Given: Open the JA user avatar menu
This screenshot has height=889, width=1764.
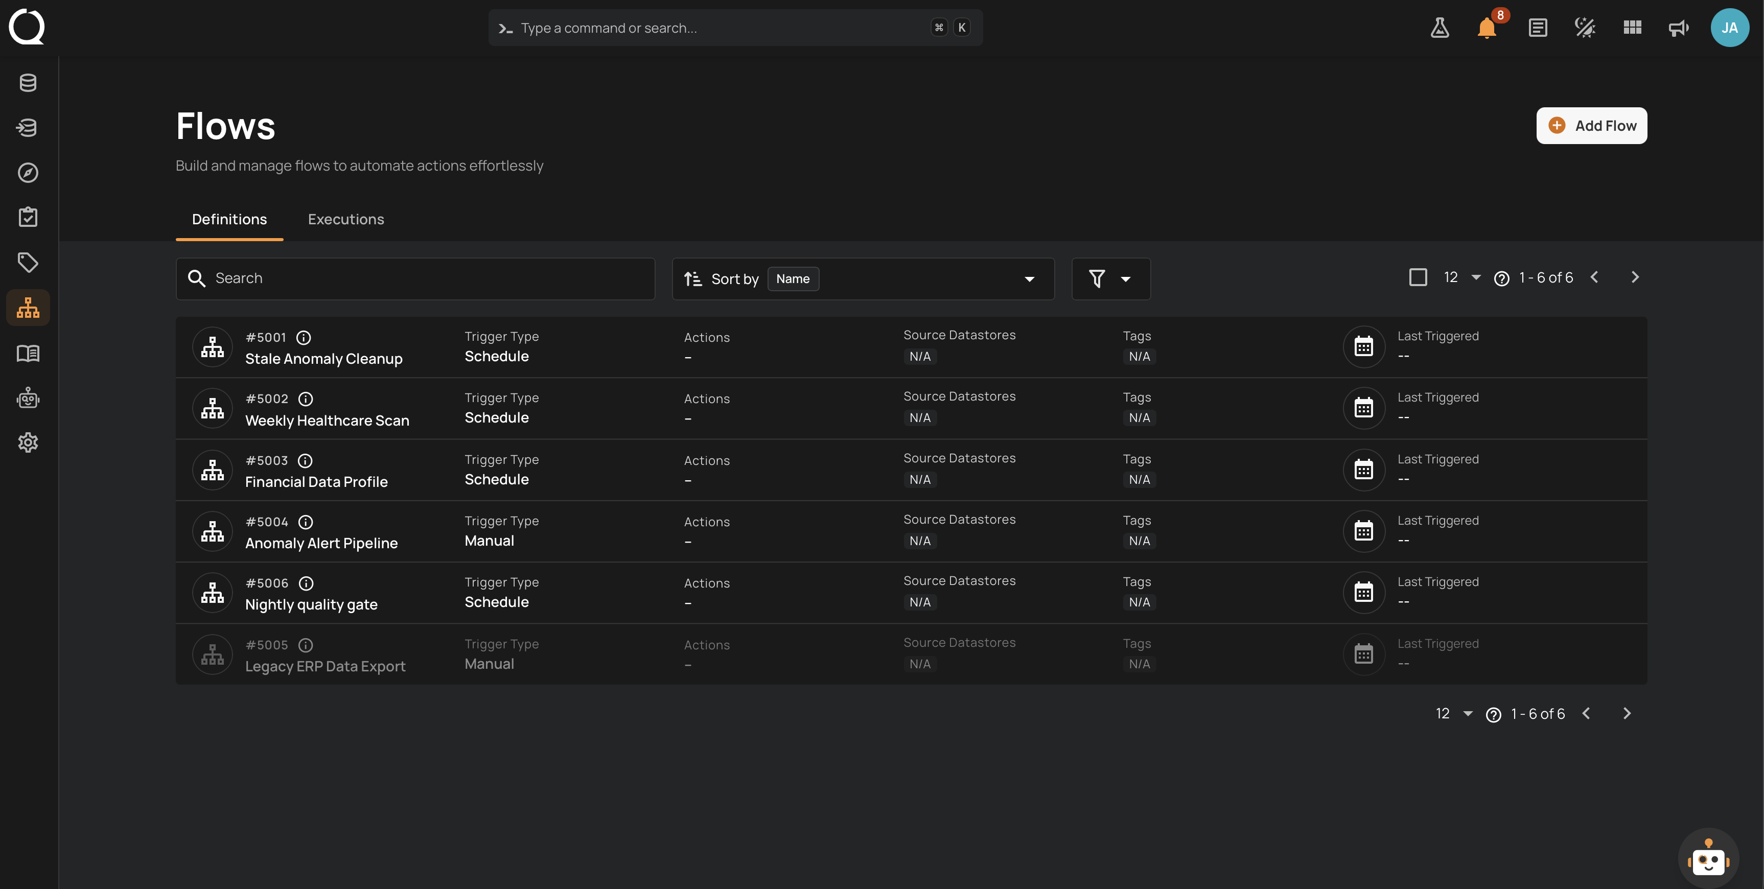Looking at the screenshot, I should coord(1730,28).
